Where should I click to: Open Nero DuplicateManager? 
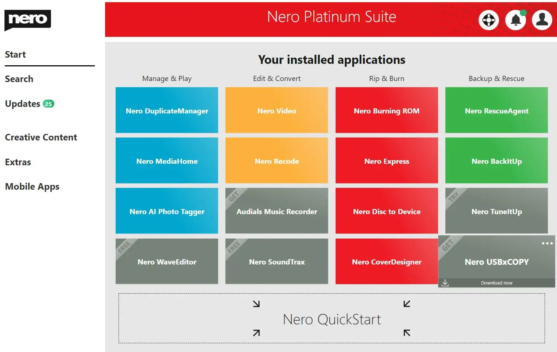click(167, 110)
